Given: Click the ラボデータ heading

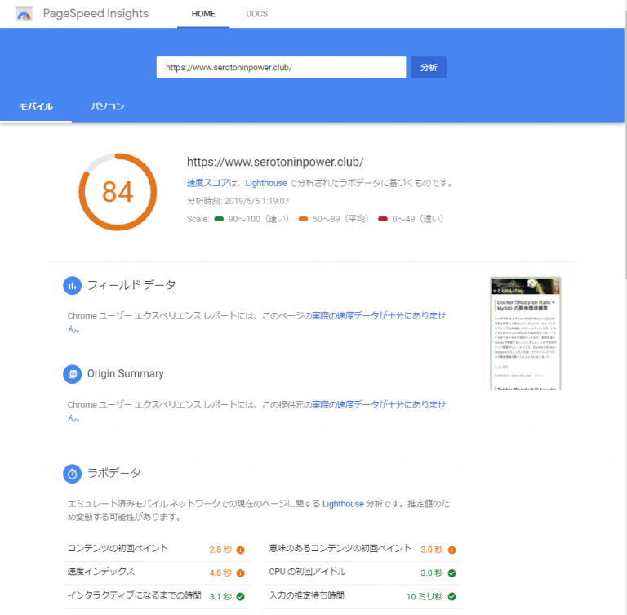Looking at the screenshot, I should pyautogui.click(x=114, y=473).
